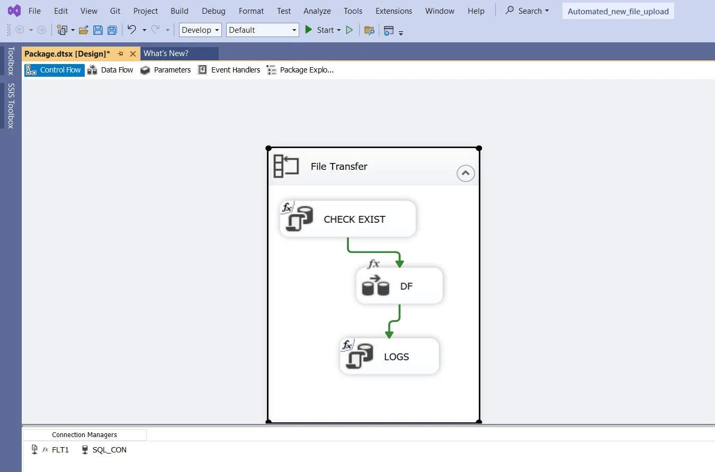
Task: Click the Find in Files folder icon
Action: click(369, 30)
